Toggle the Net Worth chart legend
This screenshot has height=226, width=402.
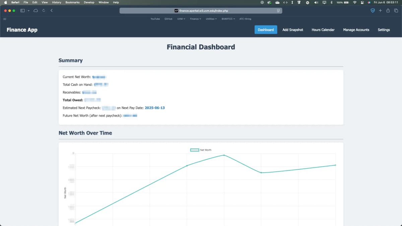tap(201, 150)
